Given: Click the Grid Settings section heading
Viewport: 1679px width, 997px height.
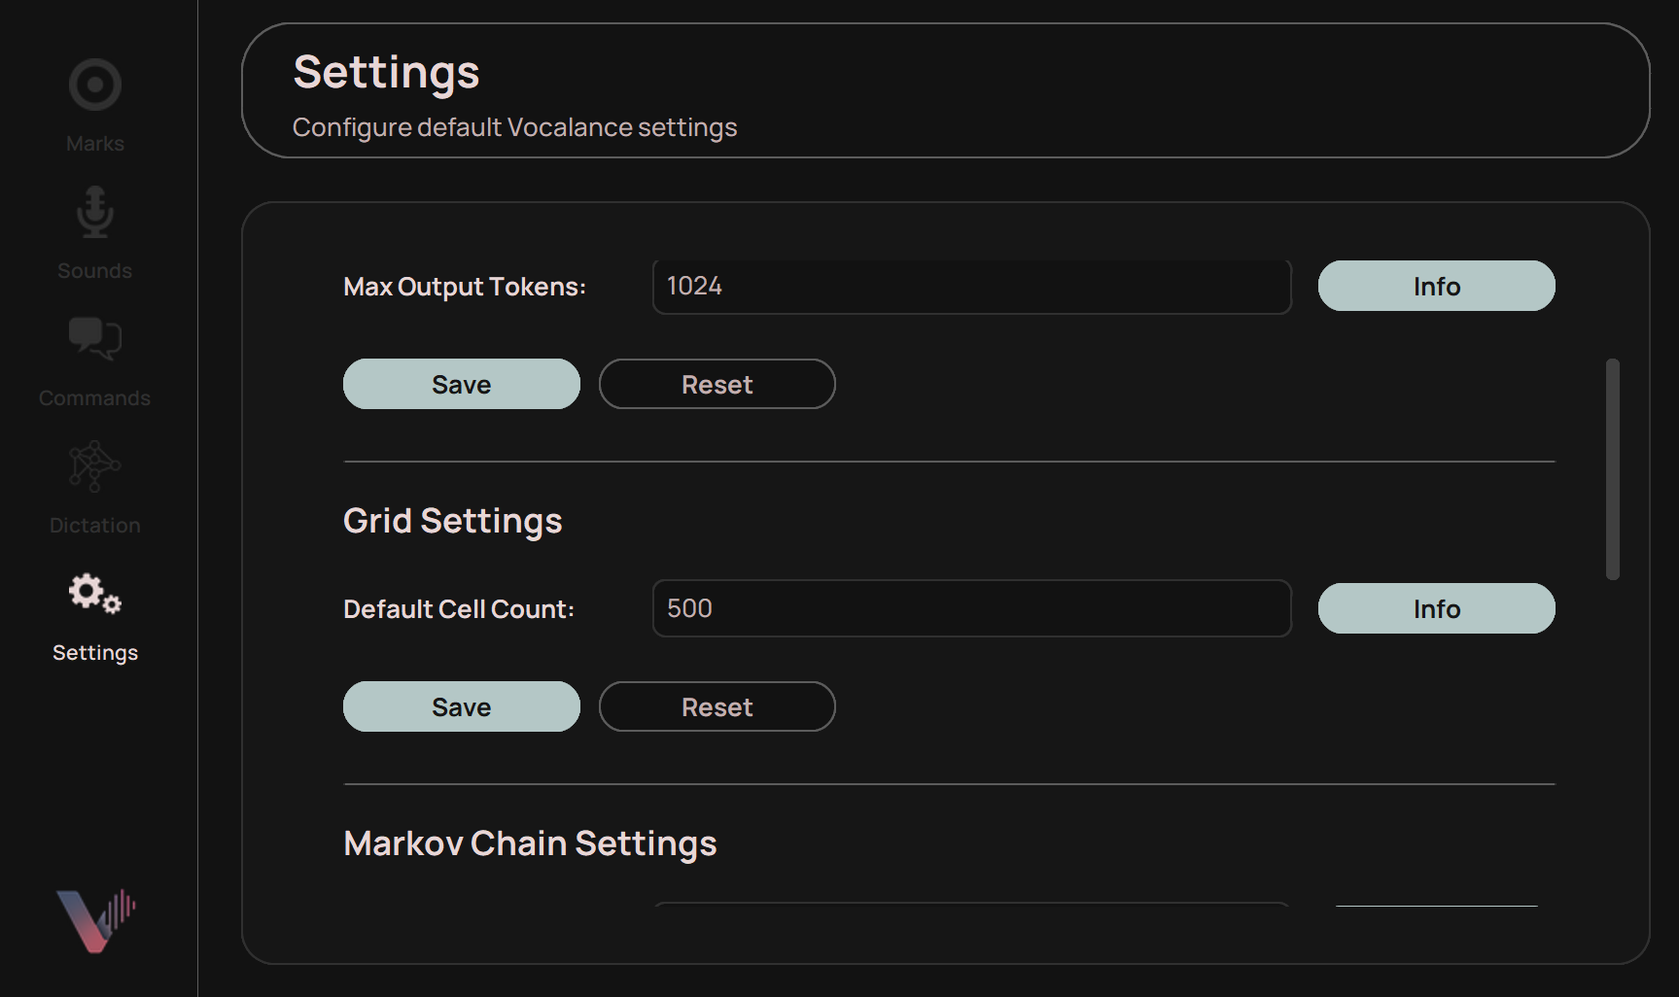Looking at the screenshot, I should tap(452, 520).
